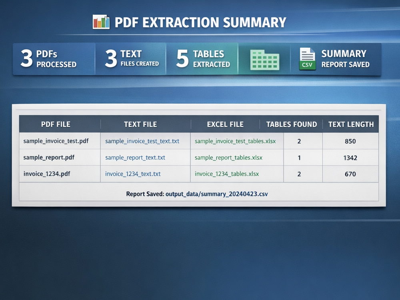
Task: Click text length value 670
Action: (350, 174)
